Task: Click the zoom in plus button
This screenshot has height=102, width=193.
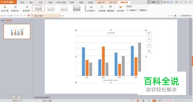Action: 189,101
